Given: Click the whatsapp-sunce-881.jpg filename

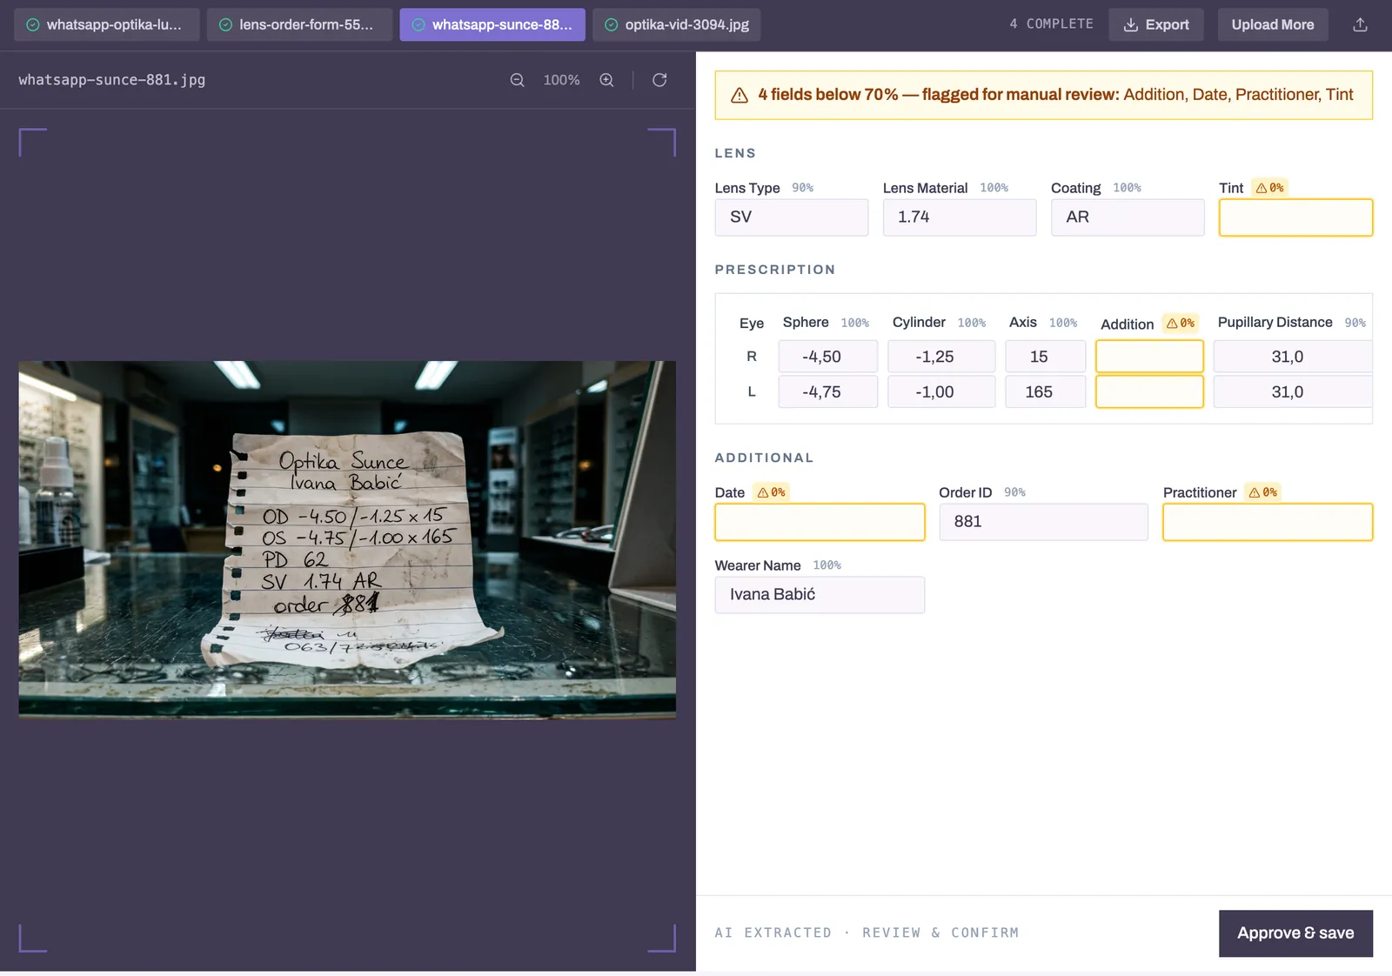Looking at the screenshot, I should (112, 80).
